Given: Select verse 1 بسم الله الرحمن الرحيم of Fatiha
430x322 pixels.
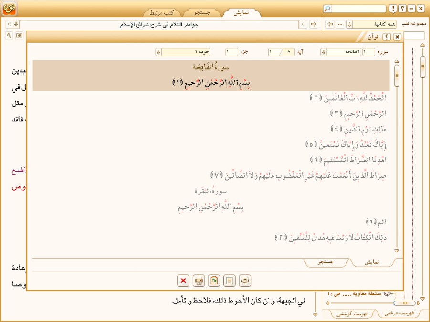Looking at the screenshot, I should click(x=211, y=82).
